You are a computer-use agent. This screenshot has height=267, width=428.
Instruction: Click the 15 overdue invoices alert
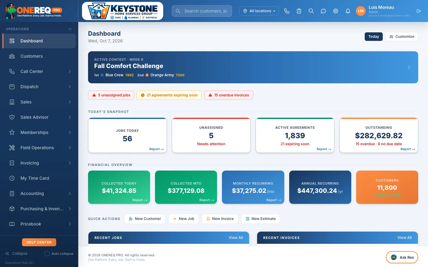(x=229, y=95)
